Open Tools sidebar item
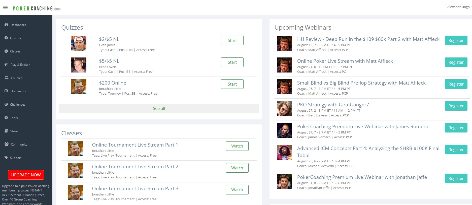The width and height of the screenshot is (472, 205). coord(14,118)
